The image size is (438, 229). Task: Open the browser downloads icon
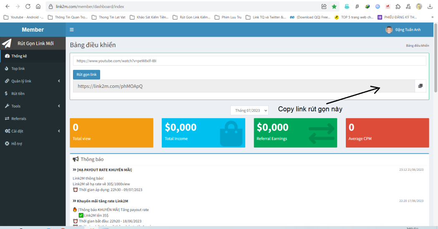coord(430,6)
